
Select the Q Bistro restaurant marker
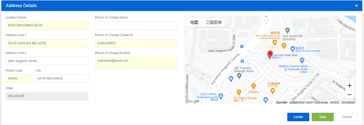[x=253, y=86]
